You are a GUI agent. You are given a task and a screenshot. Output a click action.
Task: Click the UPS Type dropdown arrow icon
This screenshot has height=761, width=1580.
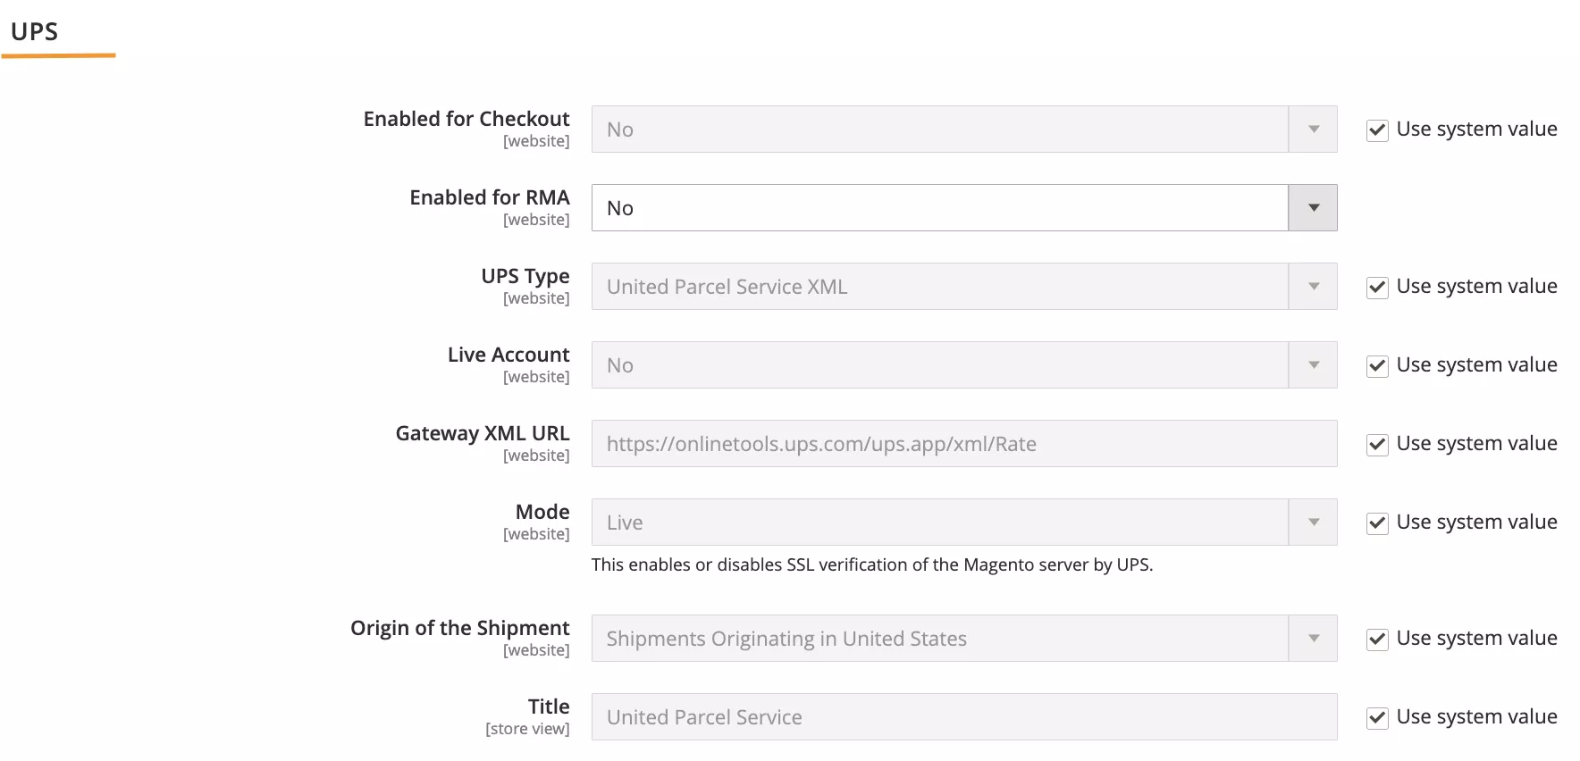[1313, 287]
